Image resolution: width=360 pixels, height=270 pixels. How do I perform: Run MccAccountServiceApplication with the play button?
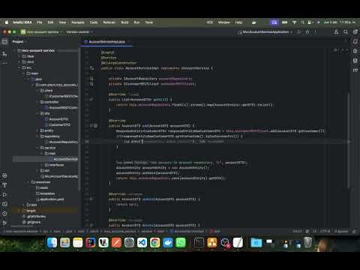click(x=299, y=31)
